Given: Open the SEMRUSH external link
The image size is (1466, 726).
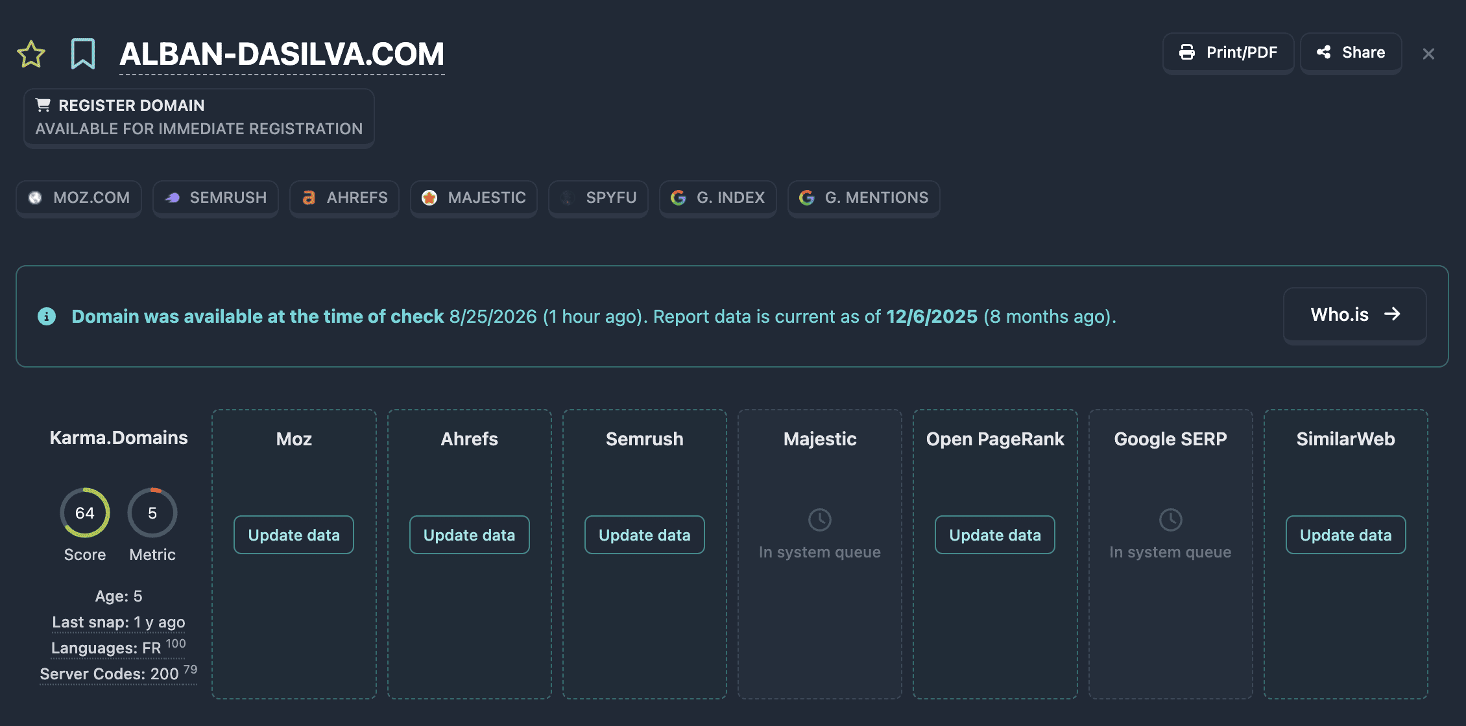Looking at the screenshot, I should 215,198.
